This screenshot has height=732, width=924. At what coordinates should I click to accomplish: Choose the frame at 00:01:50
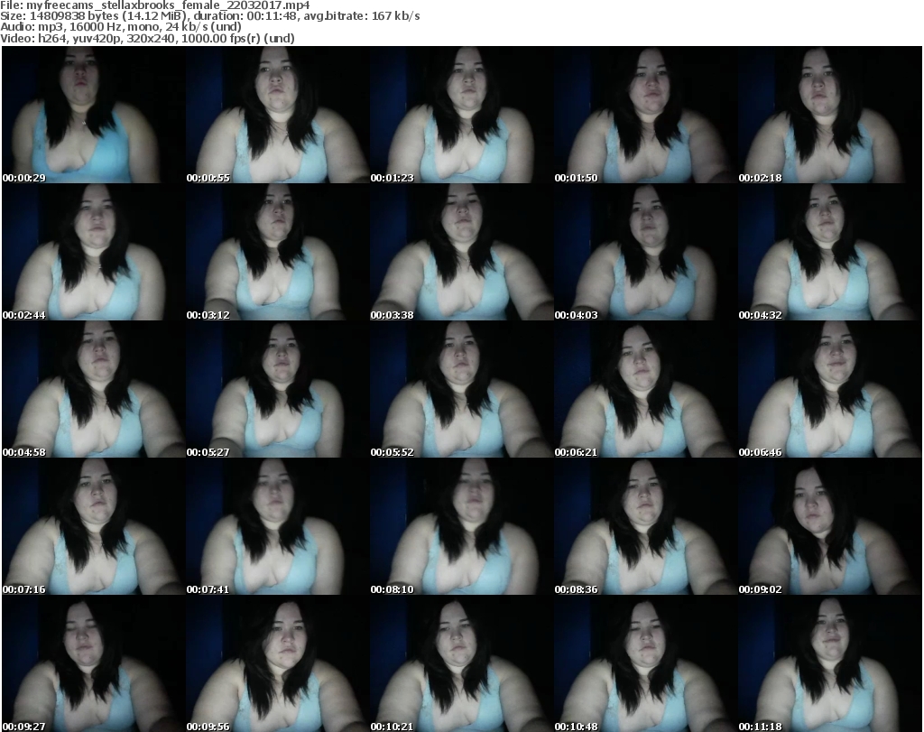[645, 115]
